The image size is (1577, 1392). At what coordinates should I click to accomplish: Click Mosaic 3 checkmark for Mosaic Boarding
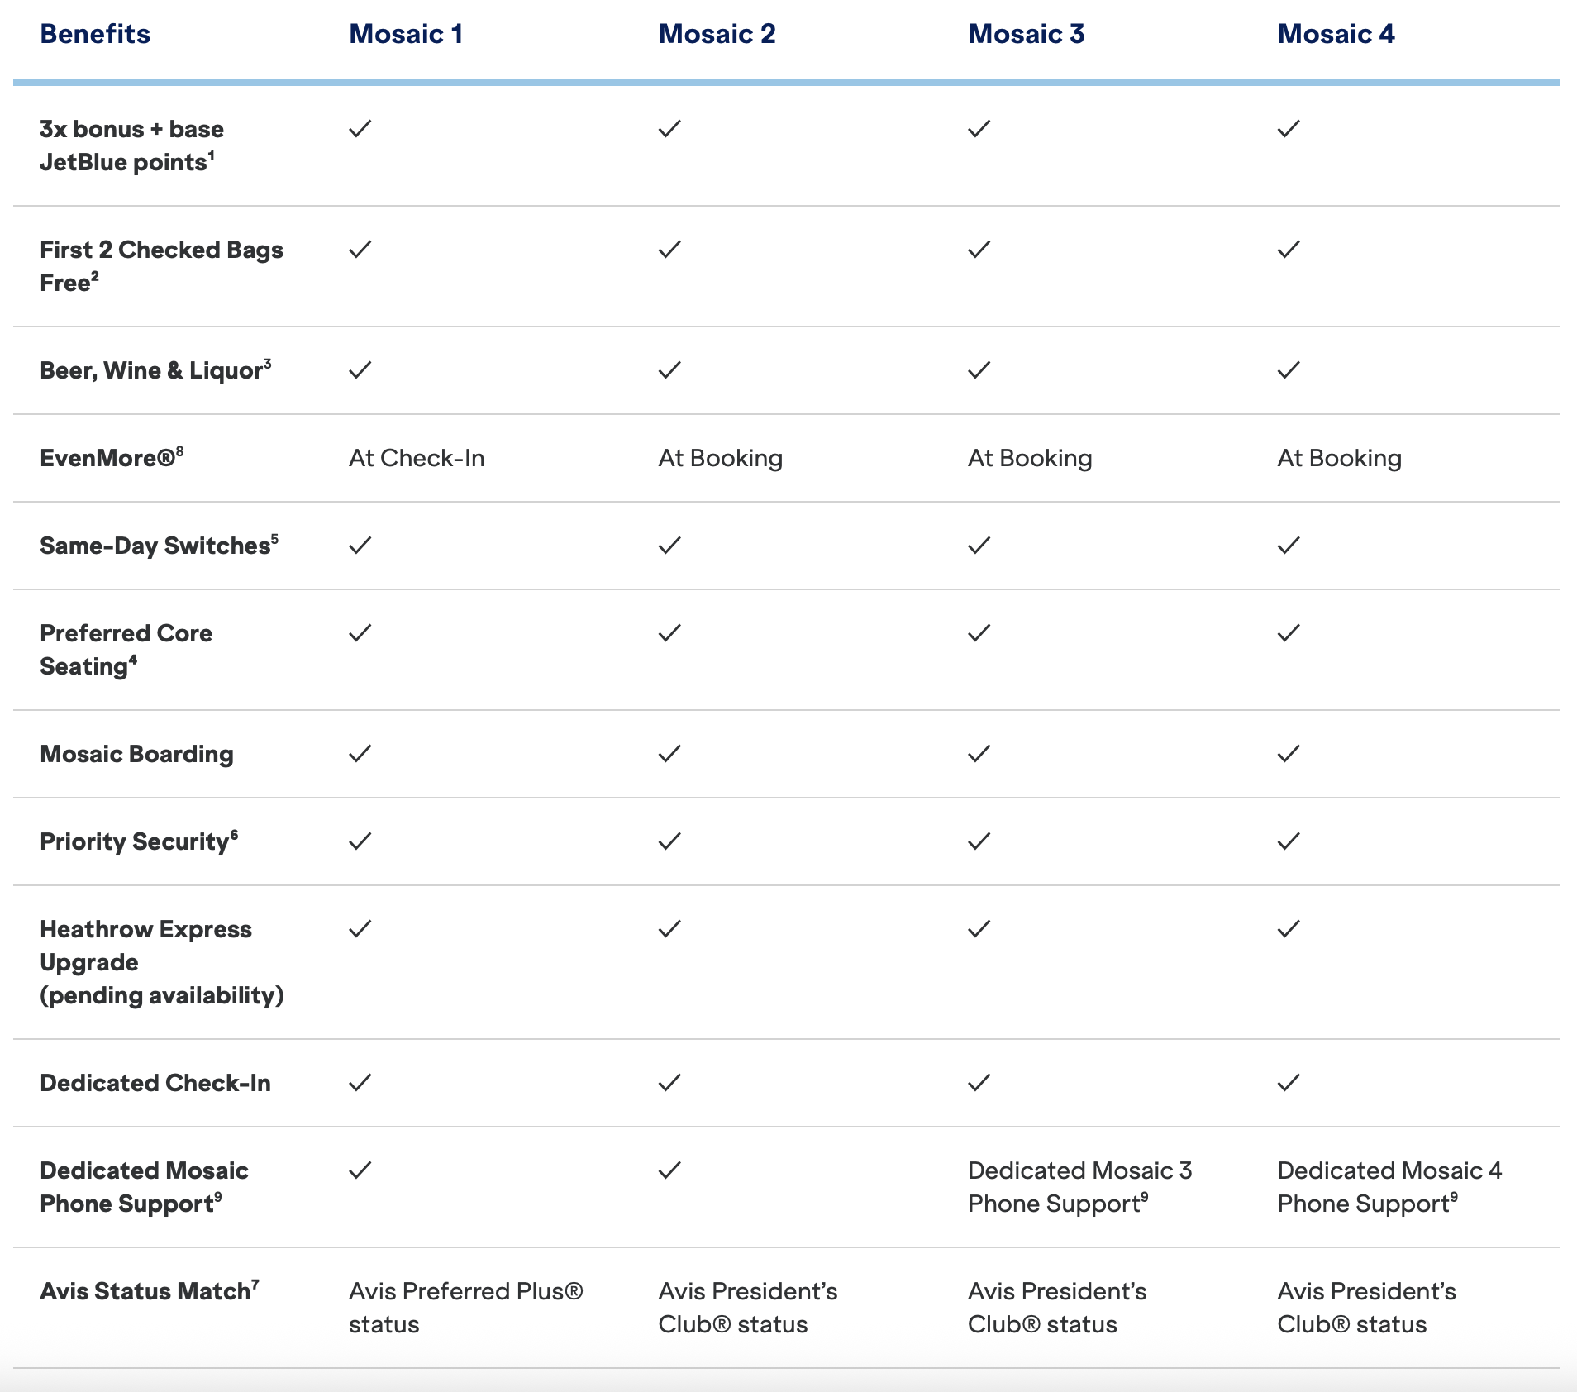click(x=979, y=754)
